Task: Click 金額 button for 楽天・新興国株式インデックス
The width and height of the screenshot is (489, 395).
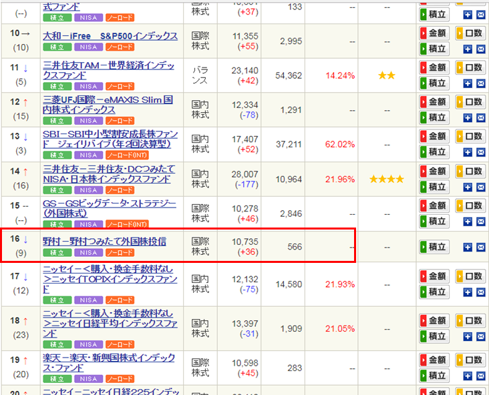Action: [434, 360]
